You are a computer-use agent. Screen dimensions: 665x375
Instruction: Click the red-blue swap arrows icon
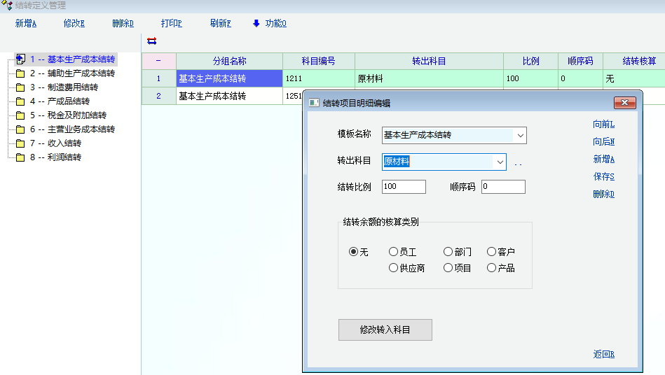(x=152, y=41)
